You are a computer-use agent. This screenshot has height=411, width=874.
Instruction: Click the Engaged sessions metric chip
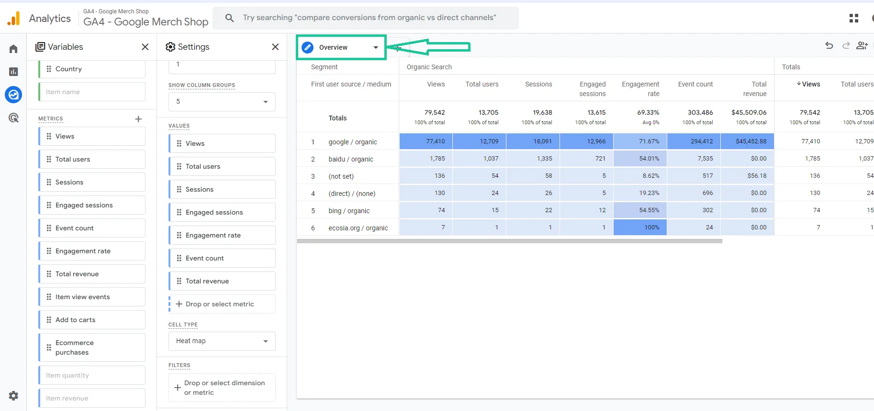92,205
